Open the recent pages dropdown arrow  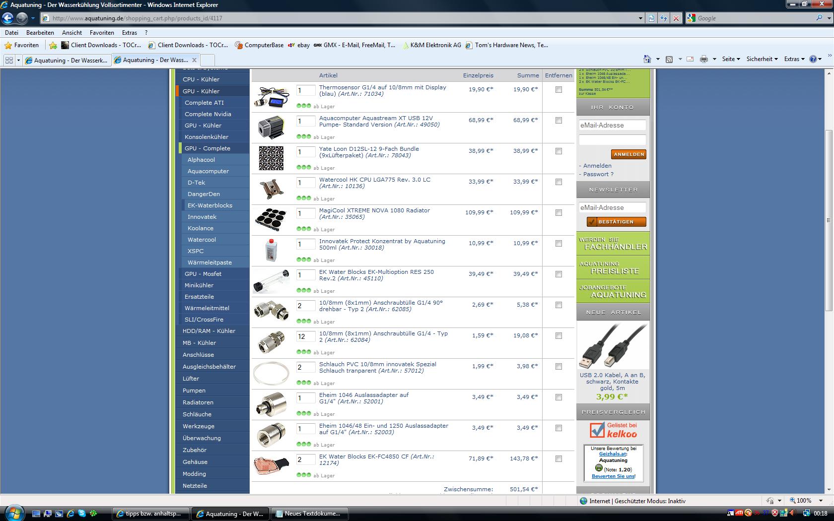click(33, 18)
